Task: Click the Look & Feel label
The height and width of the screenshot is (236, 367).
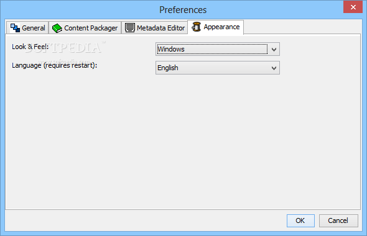Action: (x=30, y=47)
